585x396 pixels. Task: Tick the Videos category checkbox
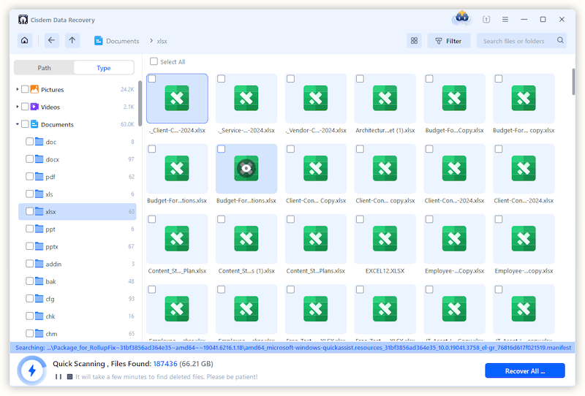(25, 107)
